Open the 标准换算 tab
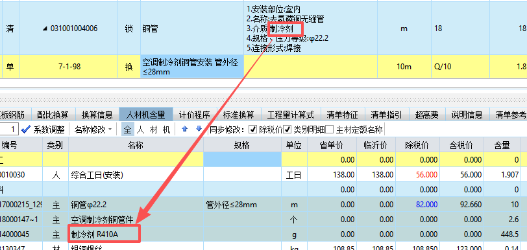The width and height of the screenshot is (527, 250). [239, 115]
